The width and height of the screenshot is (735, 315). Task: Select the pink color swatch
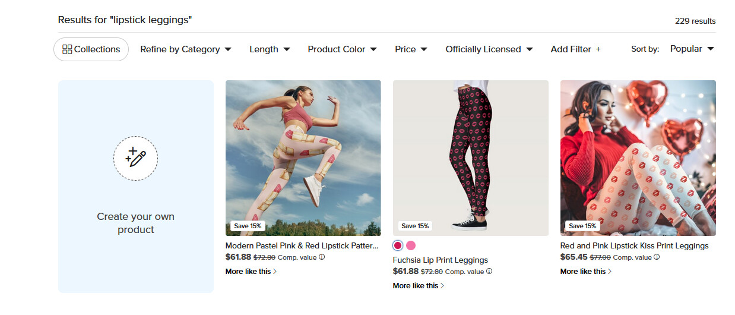point(411,245)
